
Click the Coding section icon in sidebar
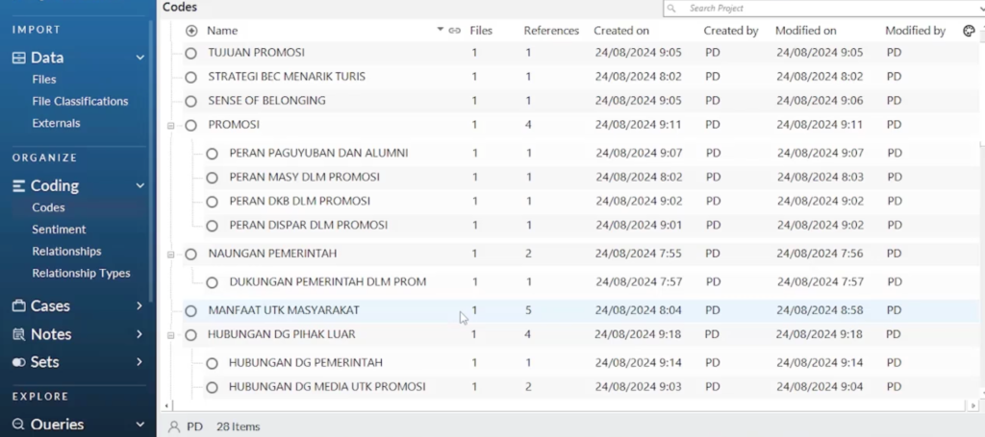(x=19, y=185)
